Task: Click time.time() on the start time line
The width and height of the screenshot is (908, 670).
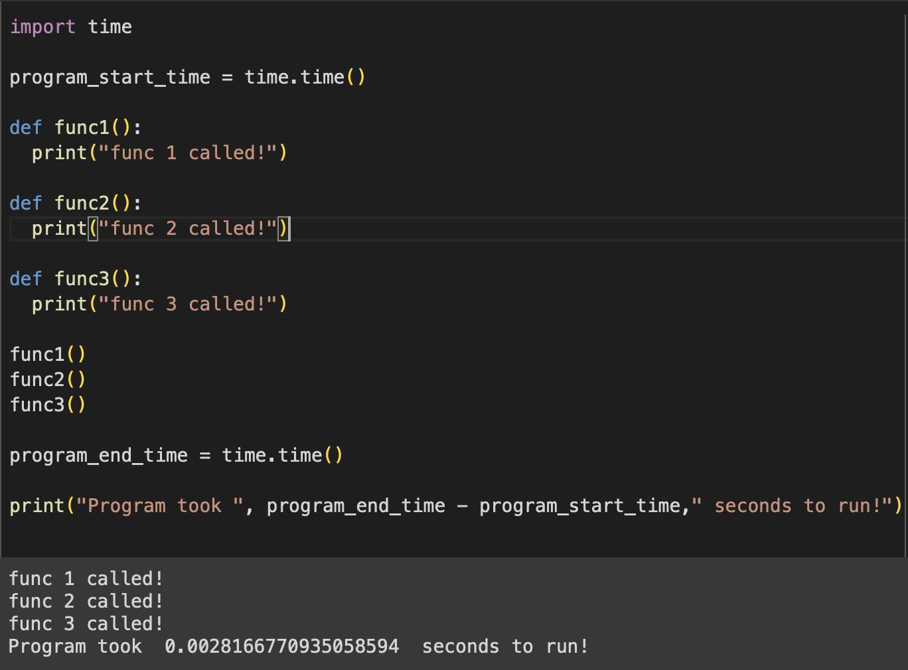Action: 305,77
